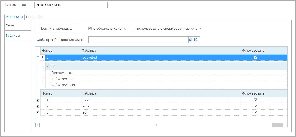Click the row indicator arrow for packeted
Screen dimensions: 296x137
[x=43, y=58]
